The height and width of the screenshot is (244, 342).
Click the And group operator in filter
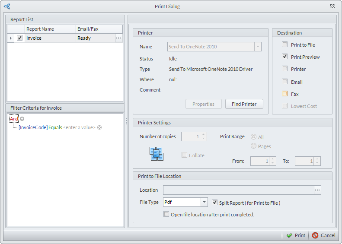14,119
